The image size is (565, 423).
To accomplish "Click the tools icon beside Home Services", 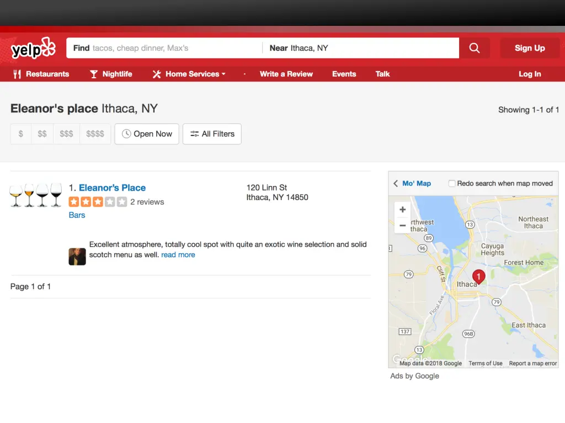I will click(x=156, y=74).
